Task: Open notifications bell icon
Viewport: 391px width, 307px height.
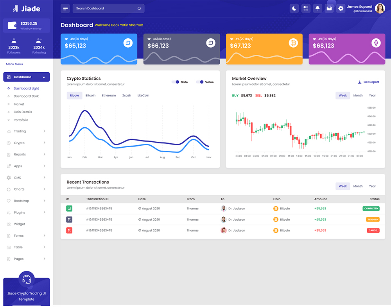Action: (x=317, y=8)
